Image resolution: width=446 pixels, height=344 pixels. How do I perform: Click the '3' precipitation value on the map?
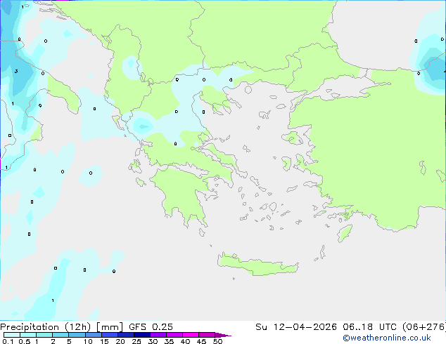(x=16, y=71)
